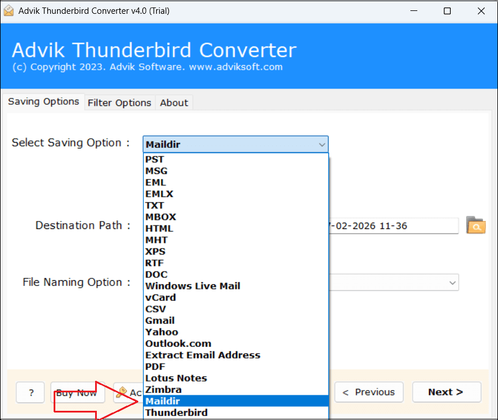
Task: Pick Gmail in the saving option list
Action: point(160,320)
